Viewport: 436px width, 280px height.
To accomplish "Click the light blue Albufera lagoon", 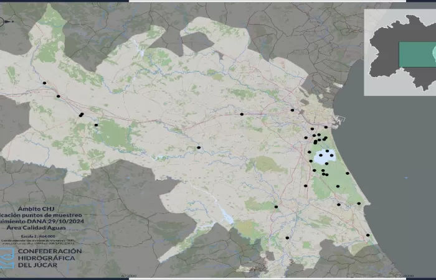I will 325,157.
